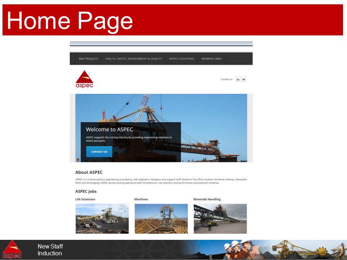Click the ASPEC triangle logo in site header
This screenshot has height=260, width=347.
[84, 79]
